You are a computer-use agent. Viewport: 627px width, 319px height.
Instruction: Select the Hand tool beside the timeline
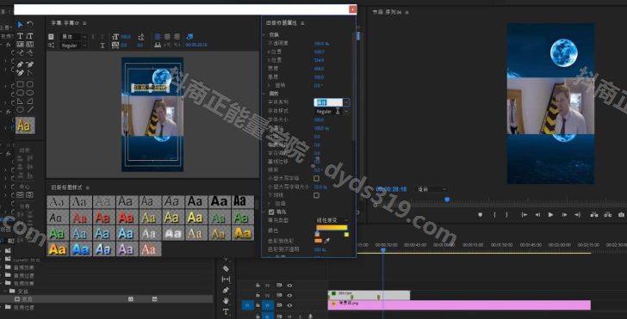[226, 301]
